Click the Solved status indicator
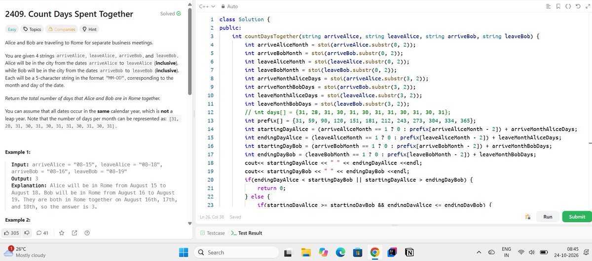Image resolution: width=592 pixels, height=261 pixels. click(x=171, y=14)
